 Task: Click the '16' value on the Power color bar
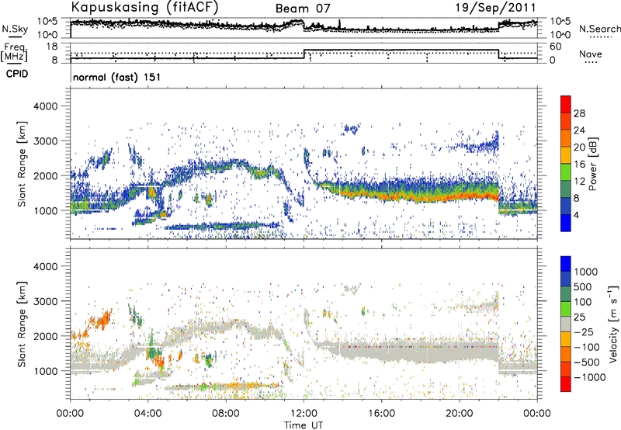tap(579, 165)
